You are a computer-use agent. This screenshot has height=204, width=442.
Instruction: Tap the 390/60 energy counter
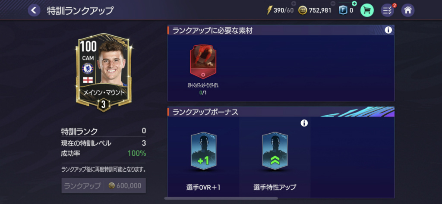[x=283, y=11]
